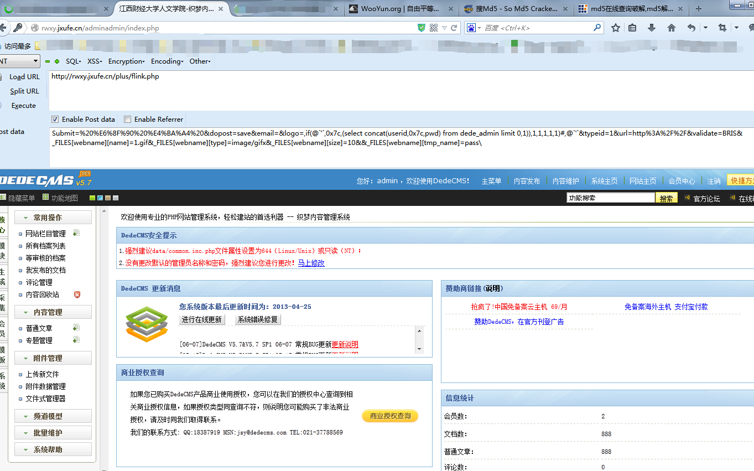Image resolution: width=754 pixels, height=471 pixels.
Task: Click the HackBar URL text field
Action: click(x=401, y=90)
